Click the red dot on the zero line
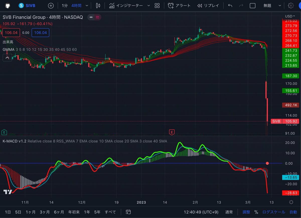The width and height of the screenshot is (301, 218). (x=267, y=163)
